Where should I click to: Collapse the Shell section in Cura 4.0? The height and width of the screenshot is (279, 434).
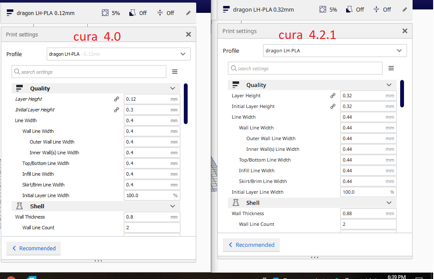[x=173, y=206]
